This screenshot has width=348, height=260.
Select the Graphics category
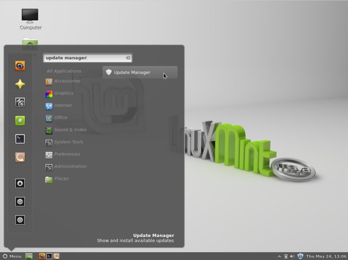coord(60,93)
